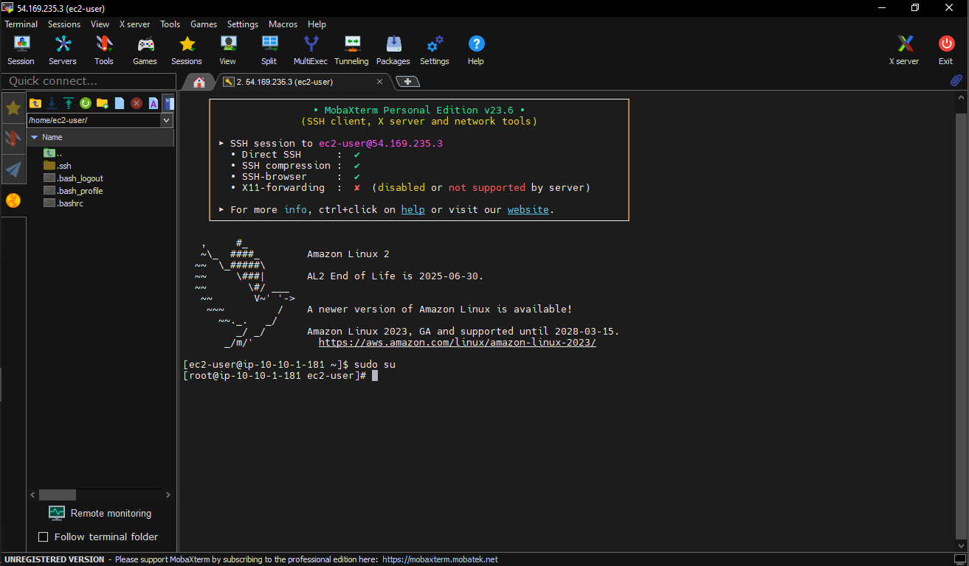Select the .bash_profile file
Viewport: 969px width, 566px height.
pyautogui.click(x=73, y=191)
